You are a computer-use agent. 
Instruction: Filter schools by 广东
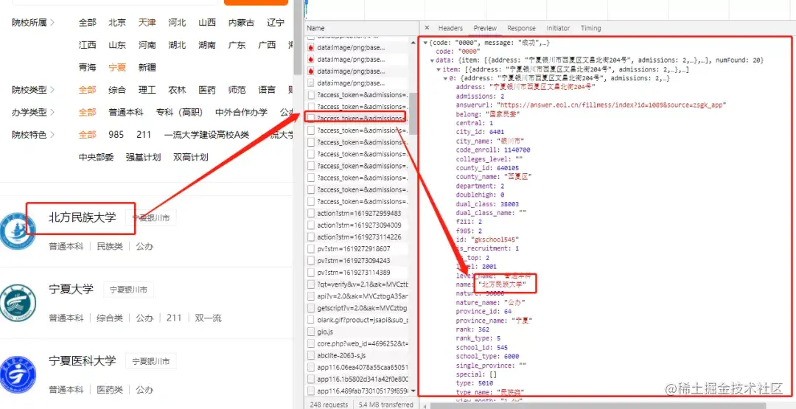pyautogui.click(x=237, y=45)
